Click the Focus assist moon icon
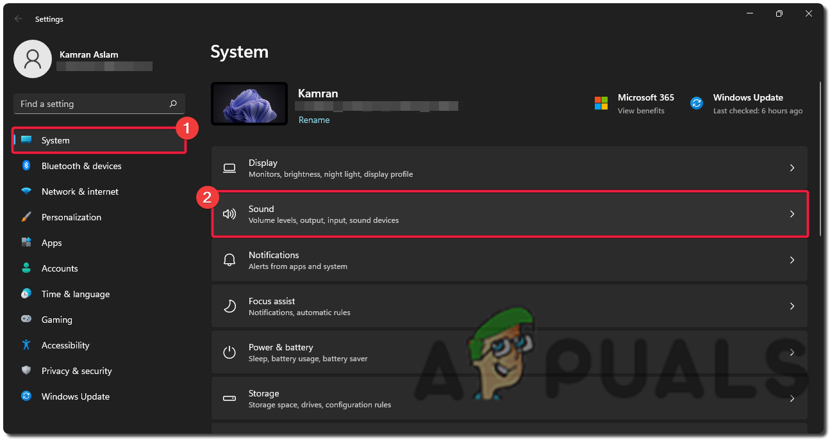830x440 pixels. (x=229, y=306)
